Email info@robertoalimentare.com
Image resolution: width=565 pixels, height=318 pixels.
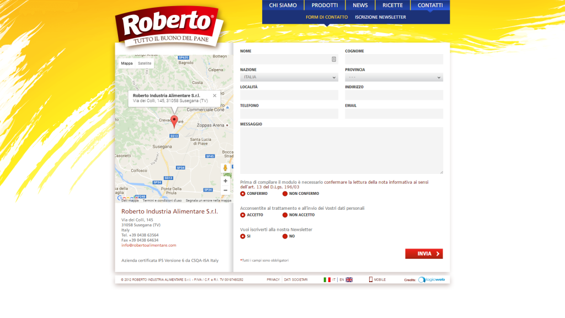coord(149,245)
